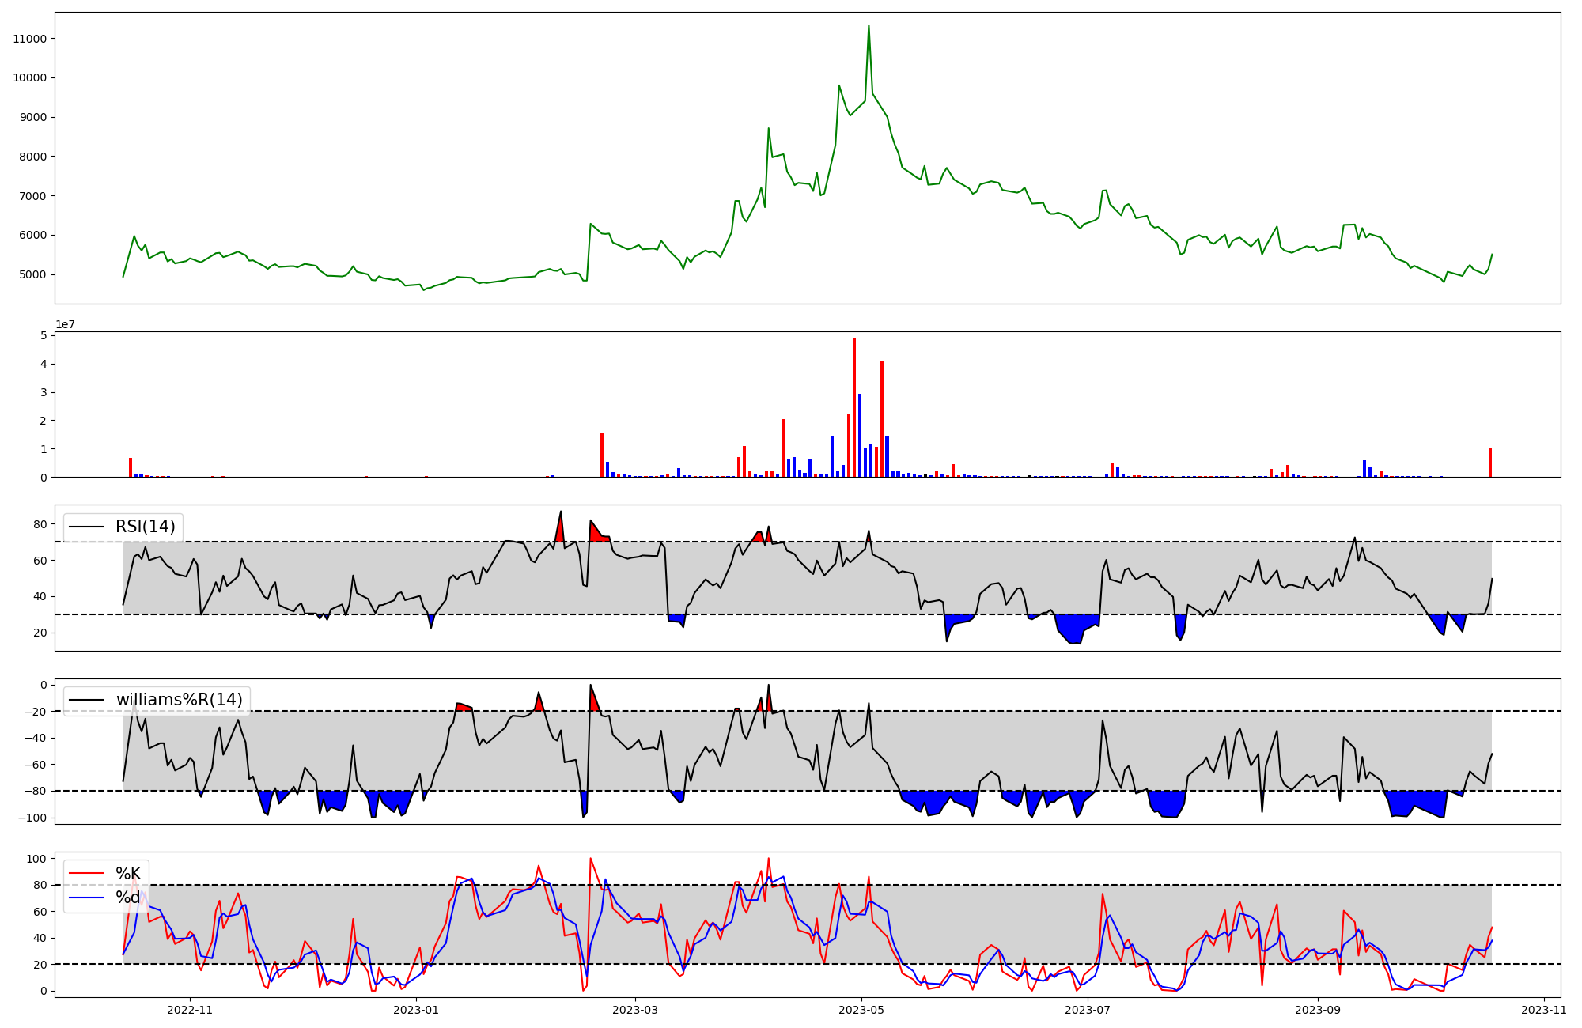Screen dimensions: 1582x1028
Task: Click the williams%R(14) legend label
Action: click(x=179, y=700)
